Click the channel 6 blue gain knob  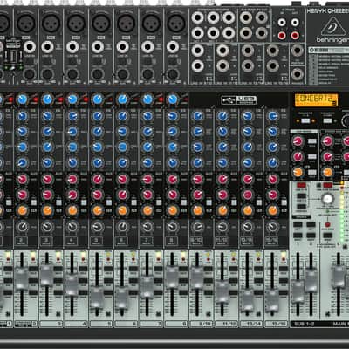[122, 99]
